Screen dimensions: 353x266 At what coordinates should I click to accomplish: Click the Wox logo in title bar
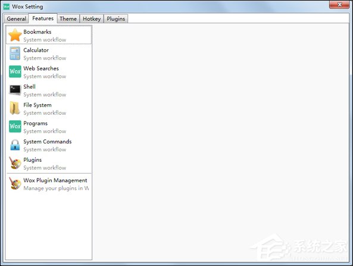pyautogui.click(x=7, y=7)
